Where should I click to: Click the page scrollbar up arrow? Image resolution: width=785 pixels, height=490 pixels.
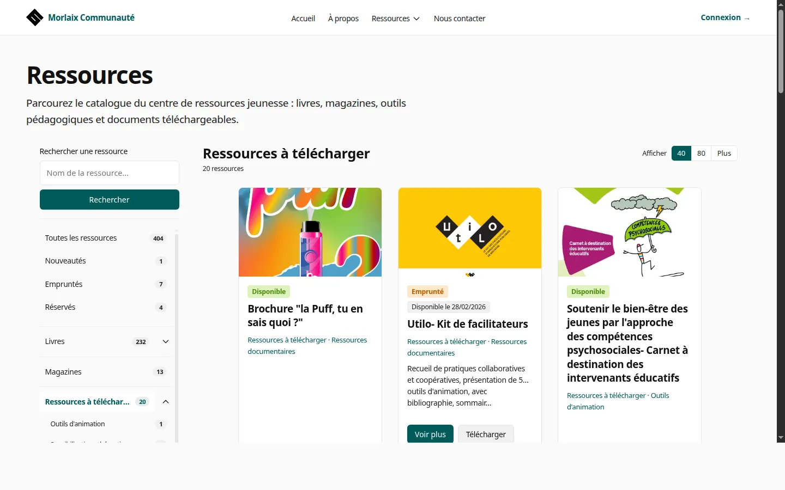pyautogui.click(x=781, y=4)
